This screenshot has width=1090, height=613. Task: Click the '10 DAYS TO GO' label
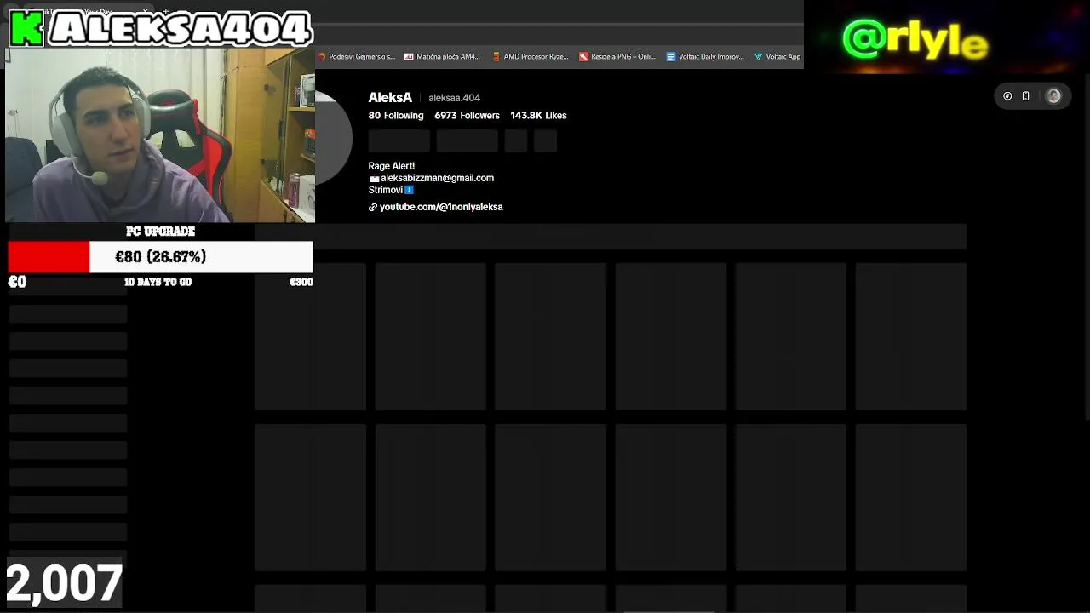158,282
